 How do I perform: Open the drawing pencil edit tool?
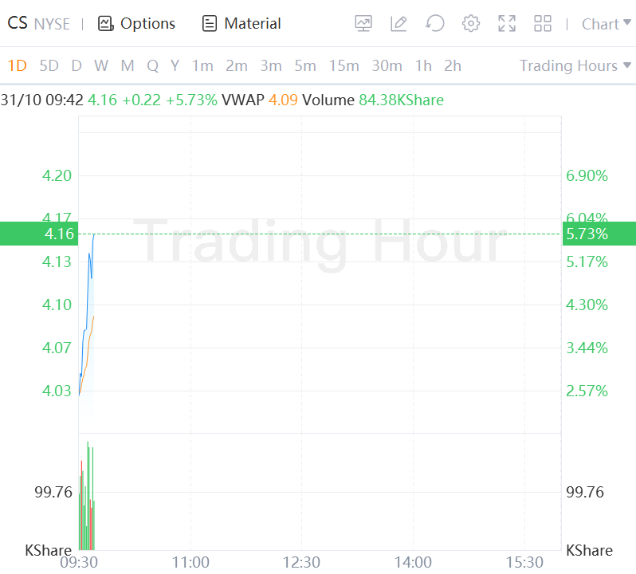pyautogui.click(x=398, y=24)
